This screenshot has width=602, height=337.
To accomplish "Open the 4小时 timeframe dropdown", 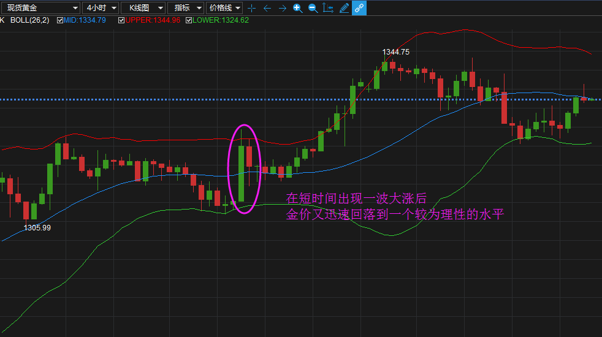I will tap(100, 8).
